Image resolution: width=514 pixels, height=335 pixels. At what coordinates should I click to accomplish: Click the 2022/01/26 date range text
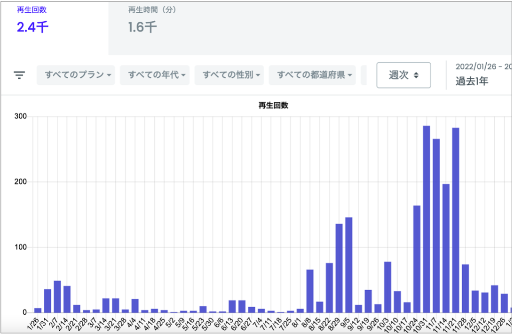click(x=483, y=67)
